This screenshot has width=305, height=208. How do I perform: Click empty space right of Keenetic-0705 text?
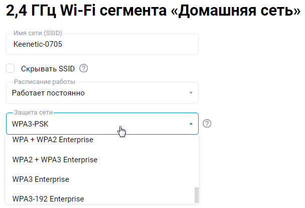[140, 44]
